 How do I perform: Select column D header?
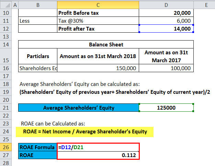(166, 4)
